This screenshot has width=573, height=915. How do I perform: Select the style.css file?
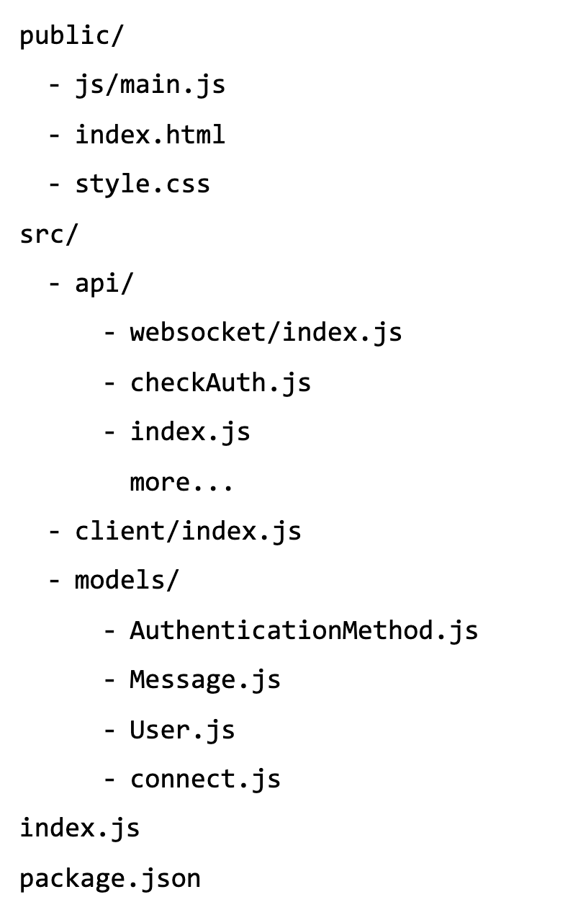tap(143, 184)
